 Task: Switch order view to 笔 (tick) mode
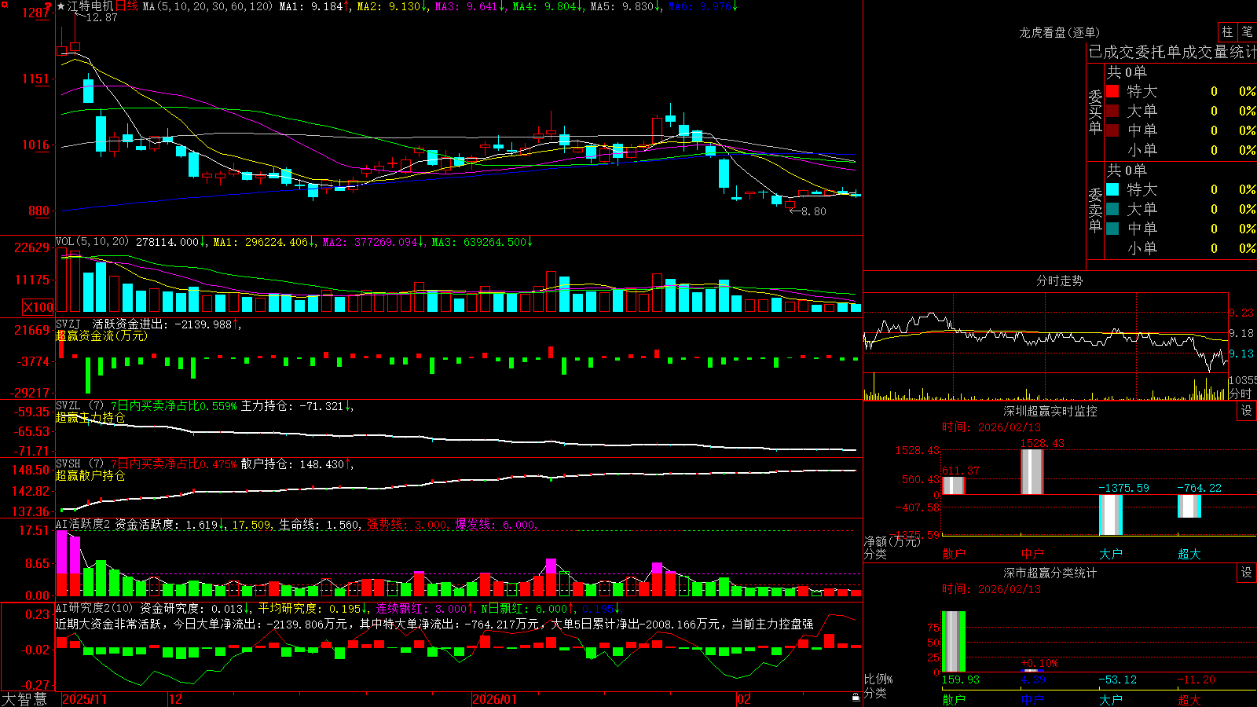click(1248, 32)
